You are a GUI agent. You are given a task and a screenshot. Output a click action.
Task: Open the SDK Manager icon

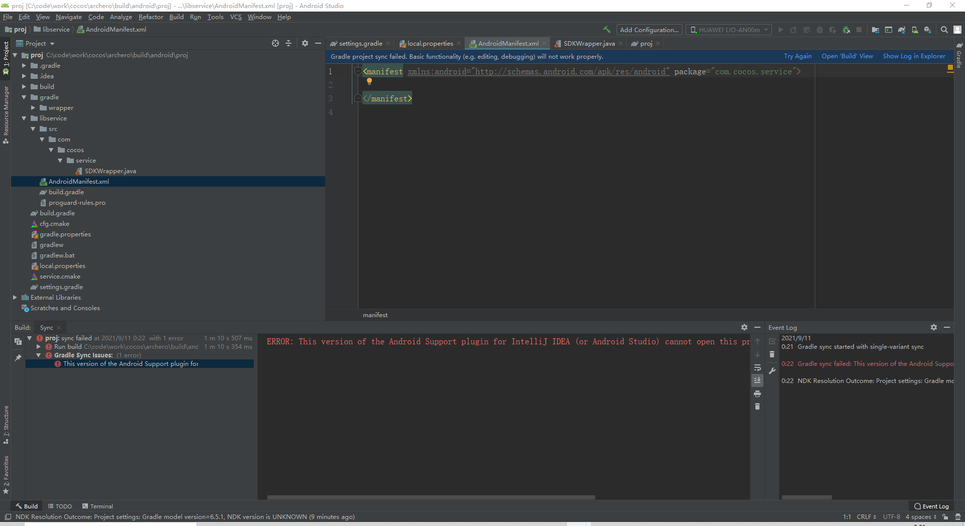pos(928,30)
